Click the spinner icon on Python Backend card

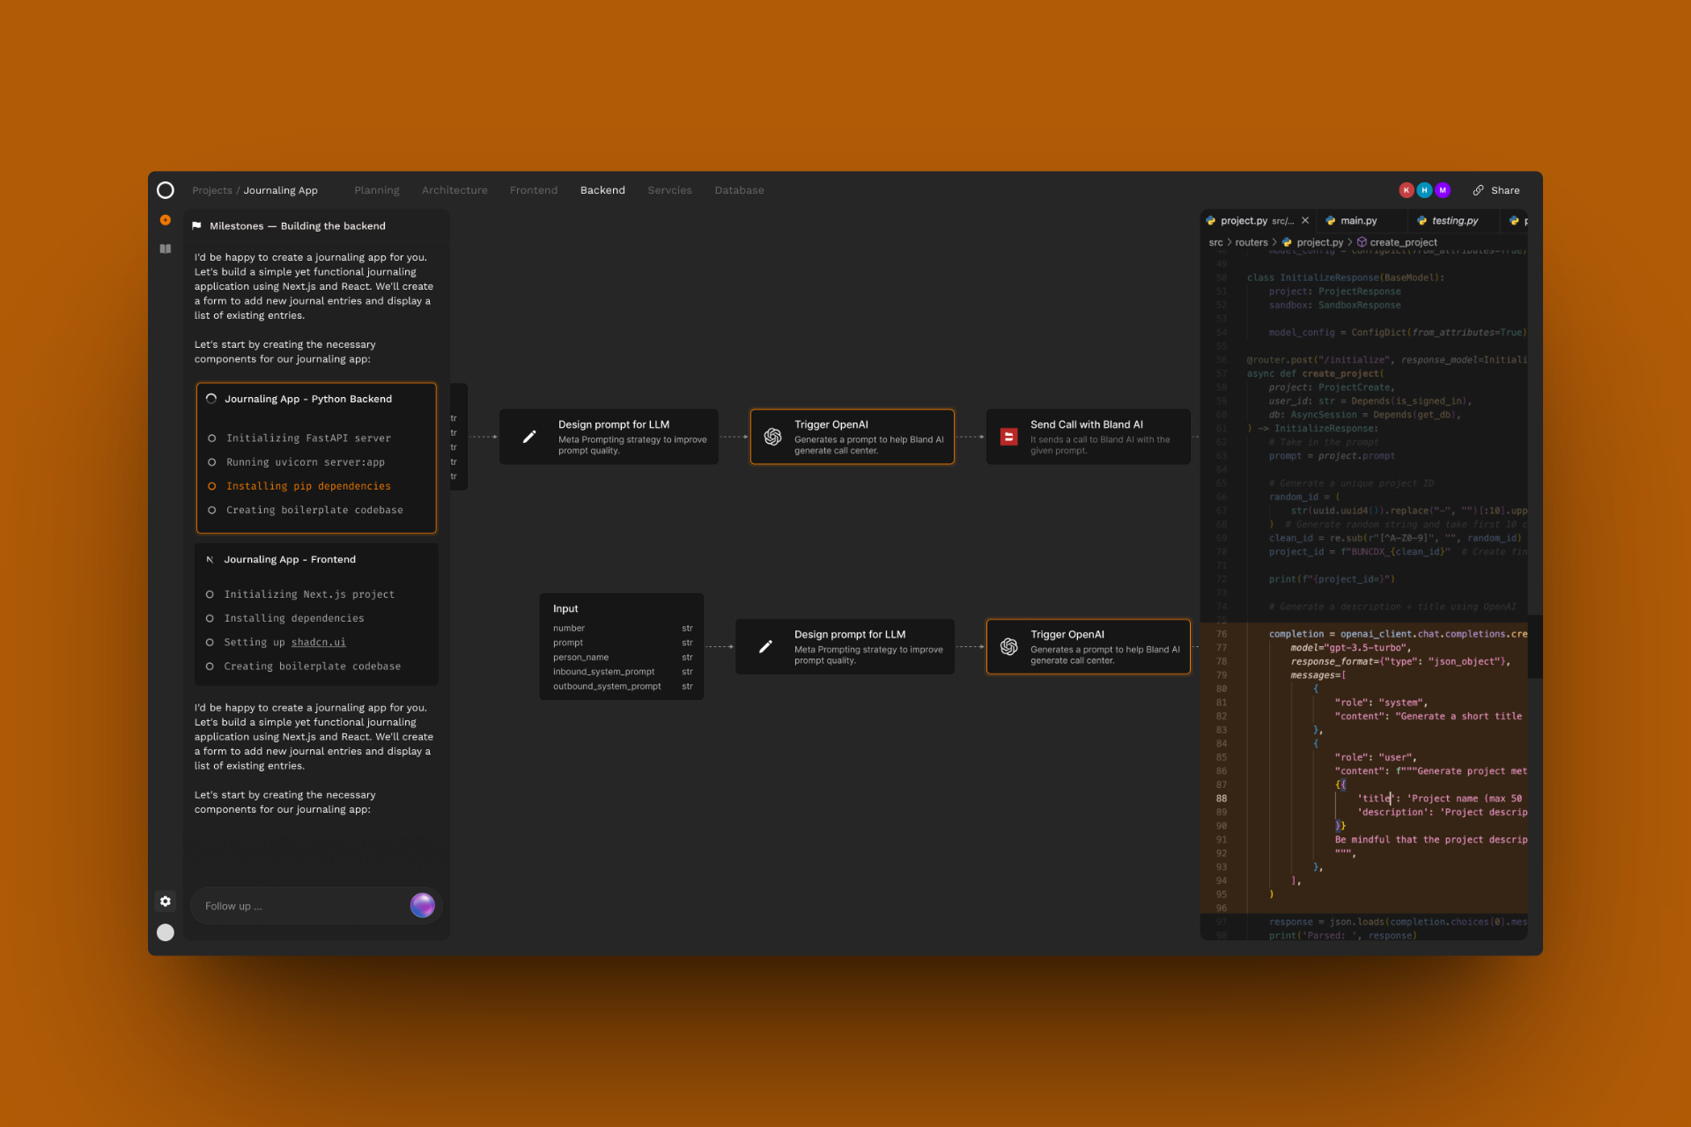pos(211,399)
